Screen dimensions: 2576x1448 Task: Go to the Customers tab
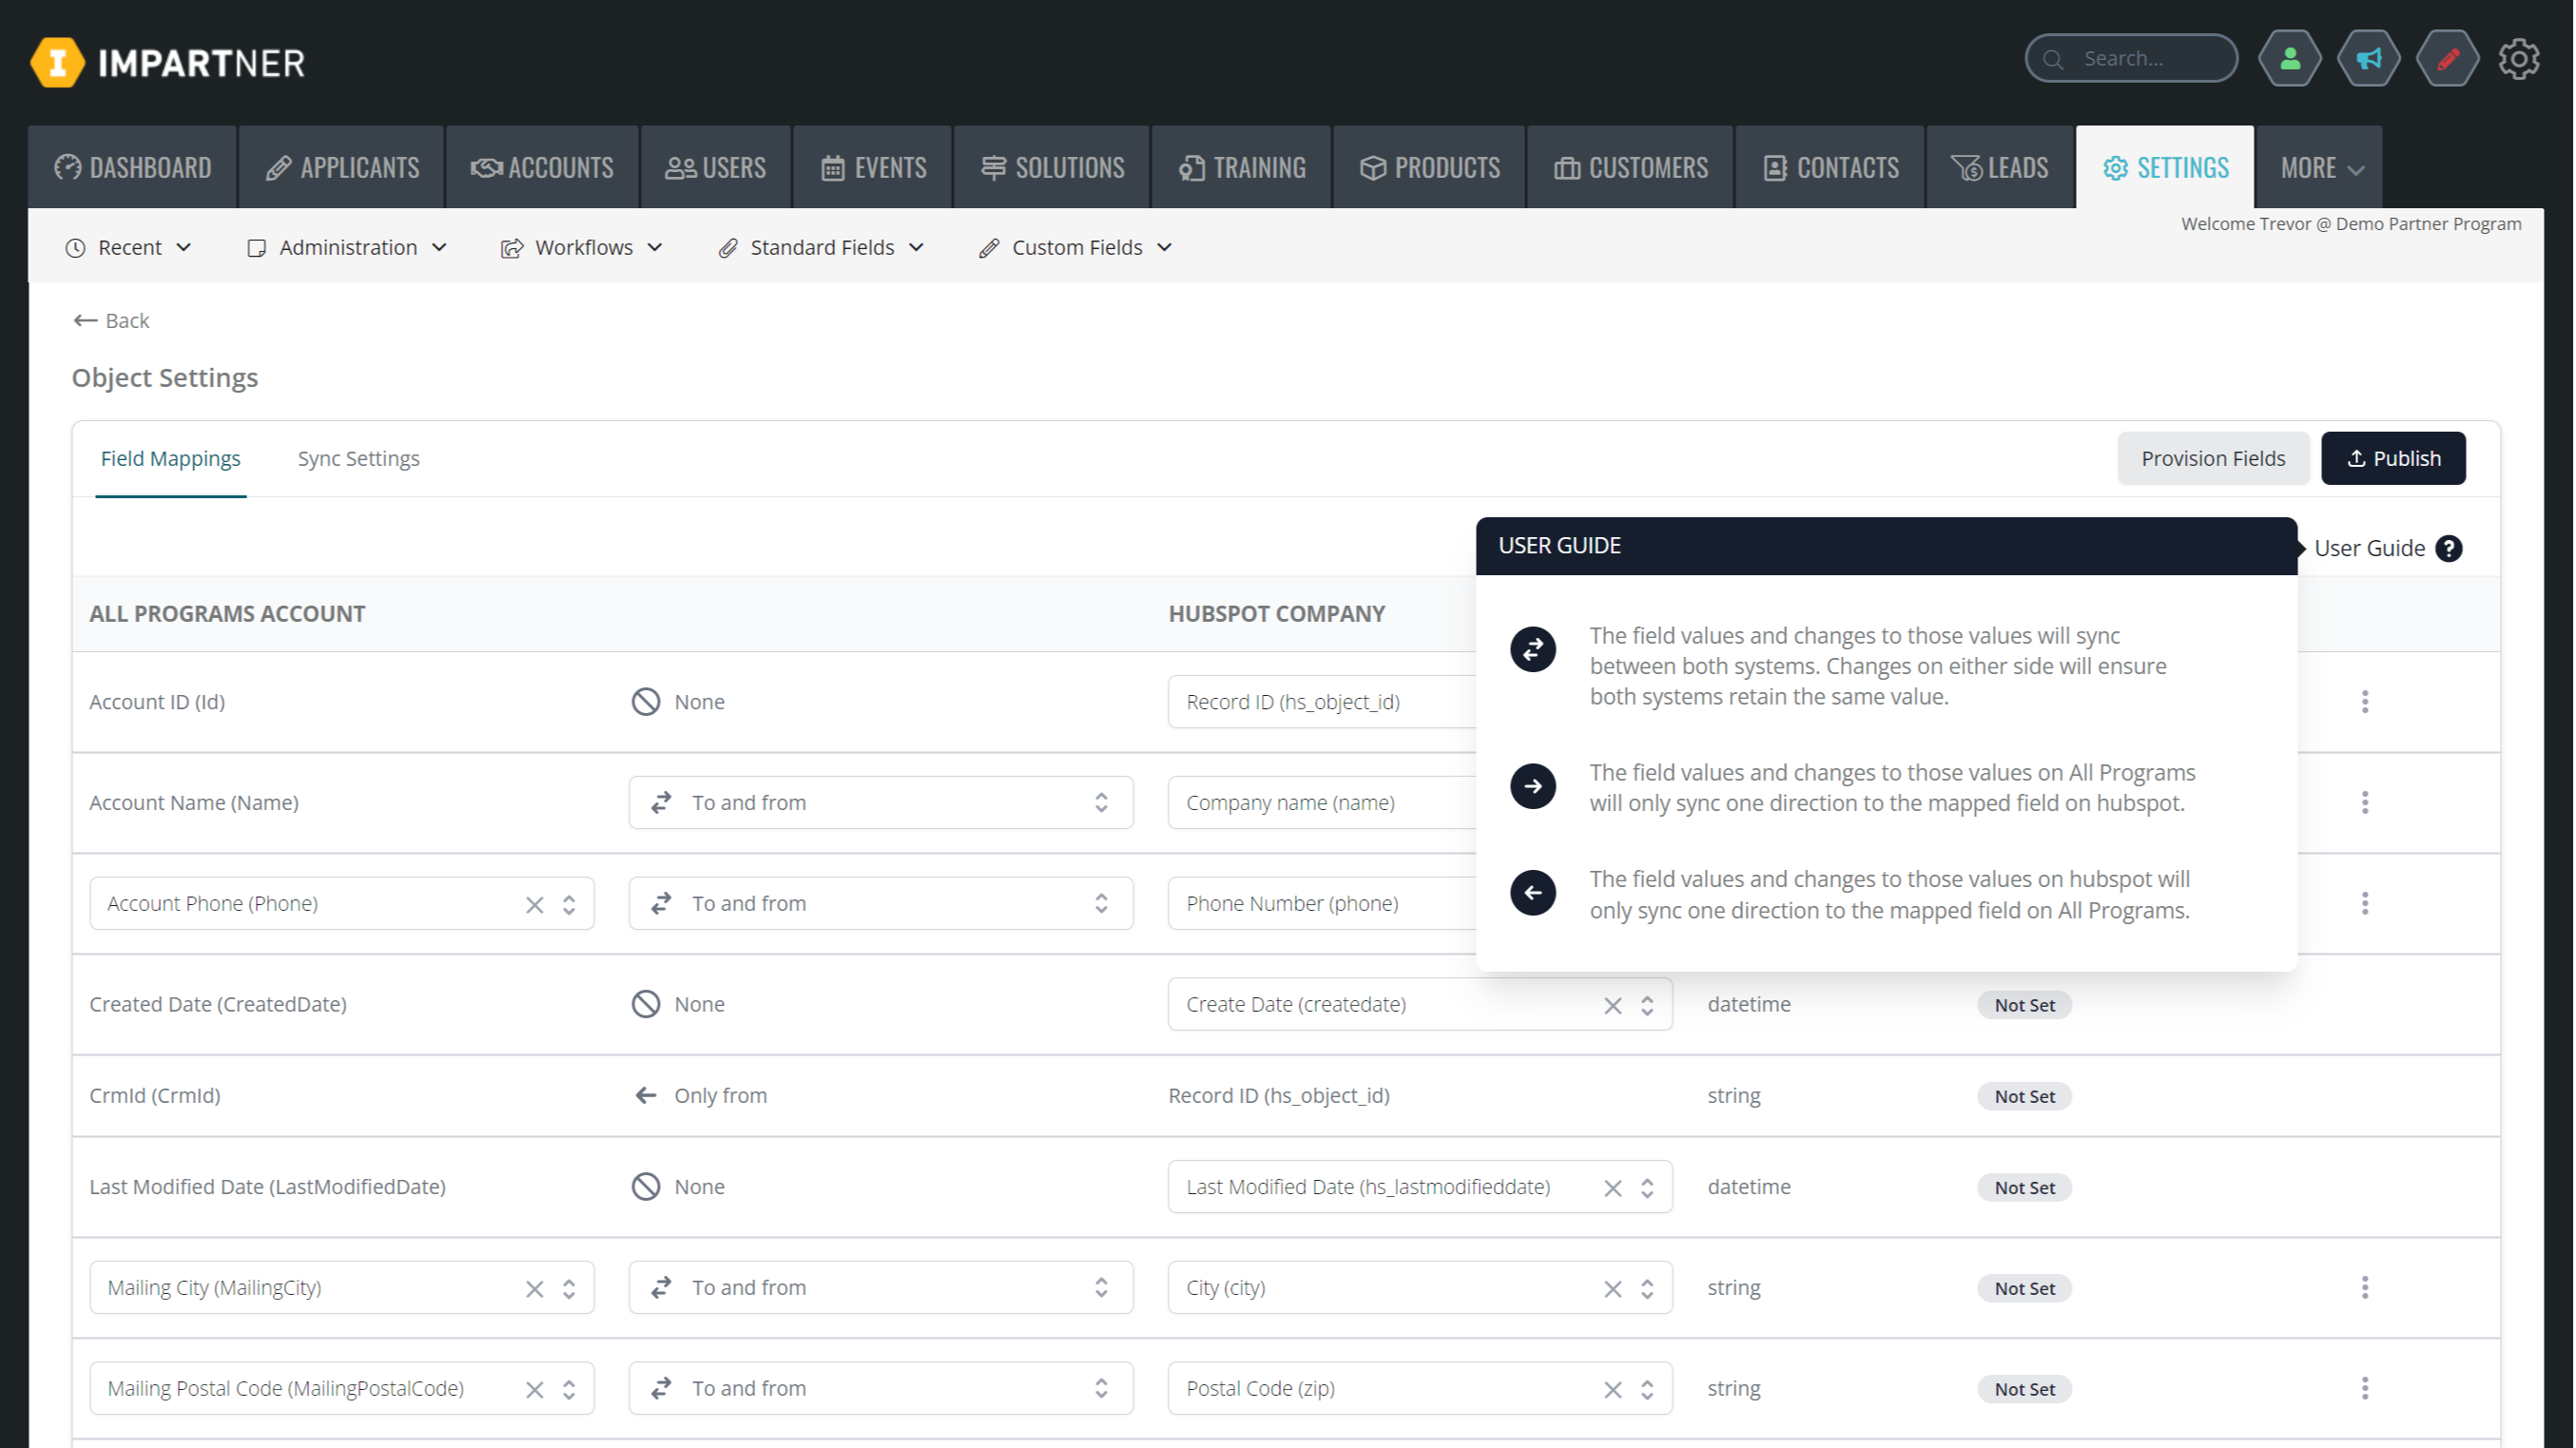click(1631, 168)
